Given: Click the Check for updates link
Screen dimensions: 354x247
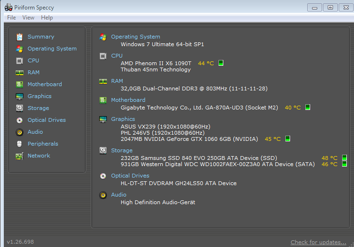Looking at the screenshot, I should click(x=318, y=242).
